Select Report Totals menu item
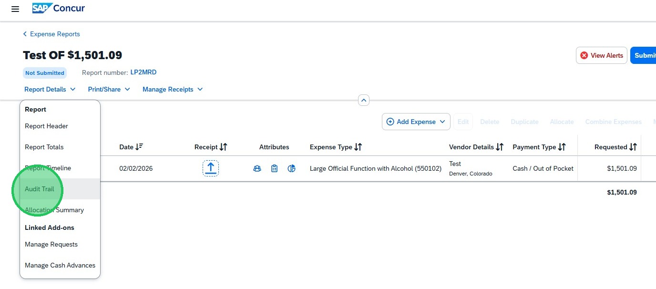656x289 pixels. [60, 147]
